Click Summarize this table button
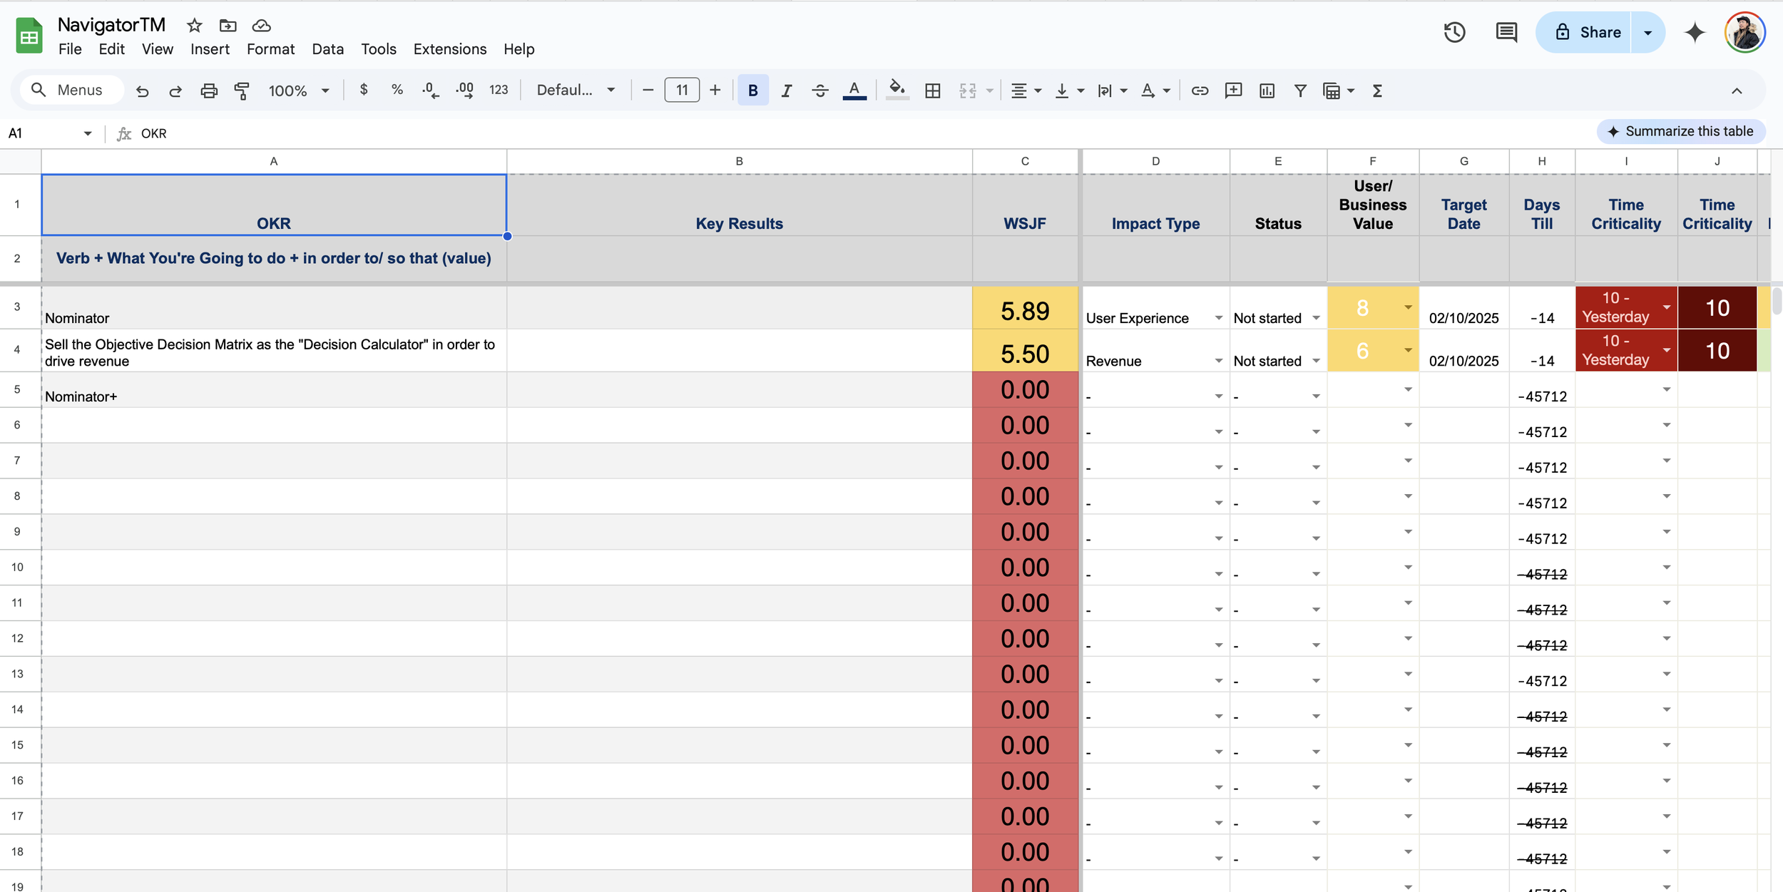1783x892 pixels. [x=1681, y=131]
